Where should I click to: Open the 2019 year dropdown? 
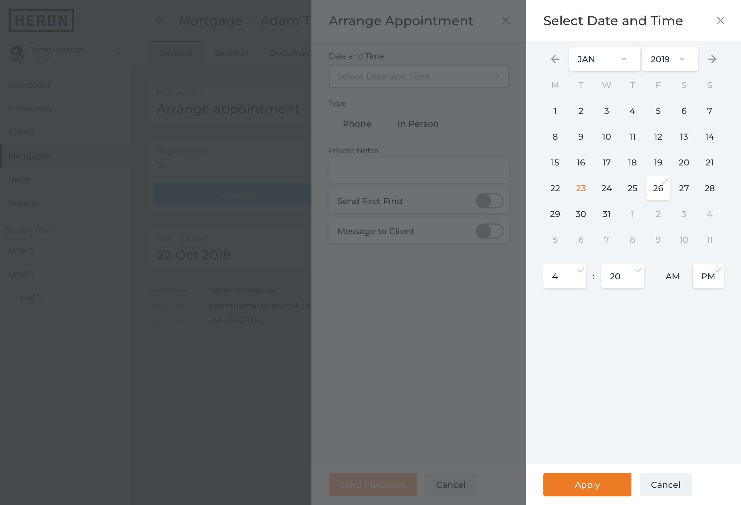tap(670, 59)
